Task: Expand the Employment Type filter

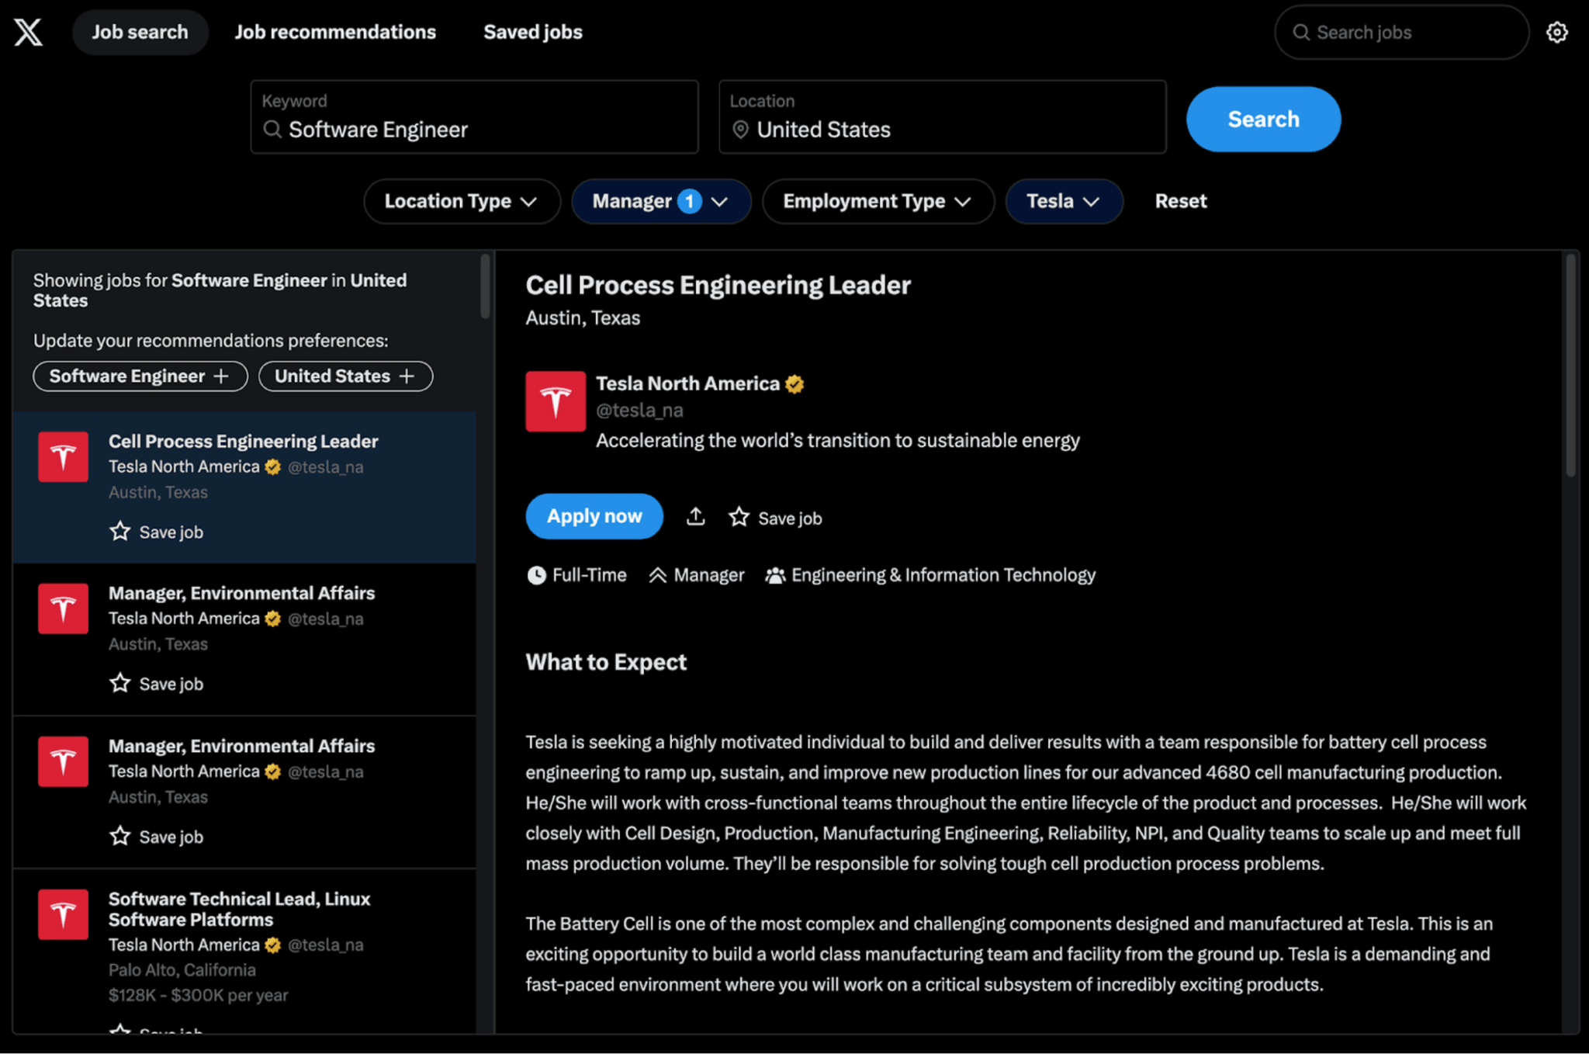Action: [x=878, y=201]
